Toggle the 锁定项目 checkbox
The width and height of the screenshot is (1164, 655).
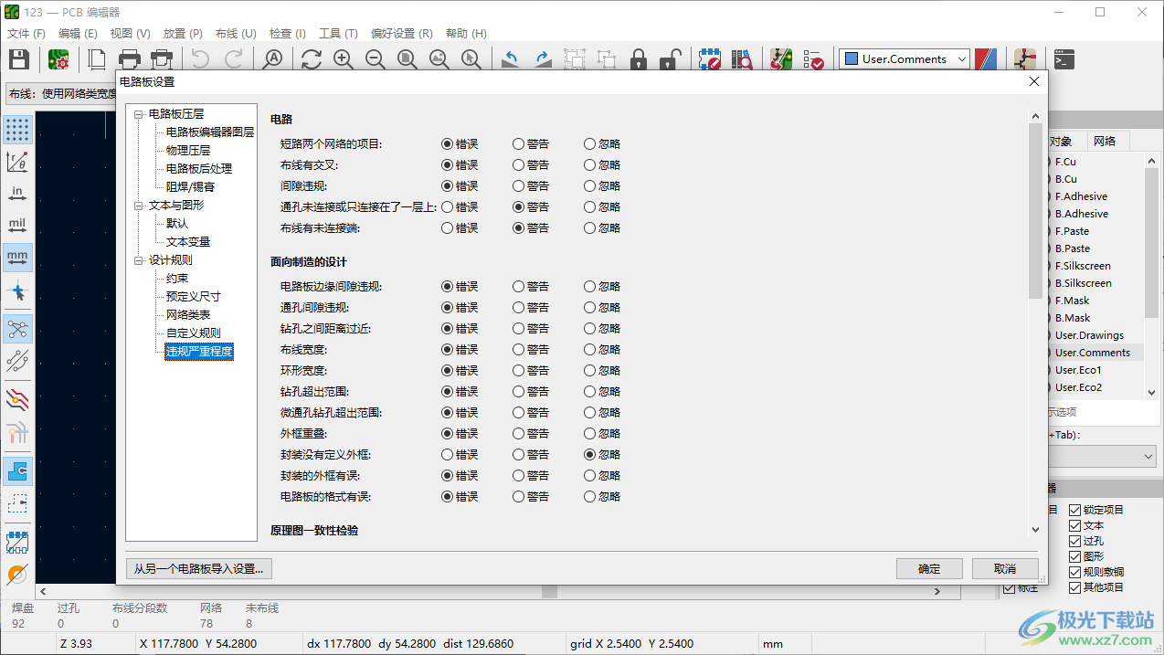pos(1074,510)
